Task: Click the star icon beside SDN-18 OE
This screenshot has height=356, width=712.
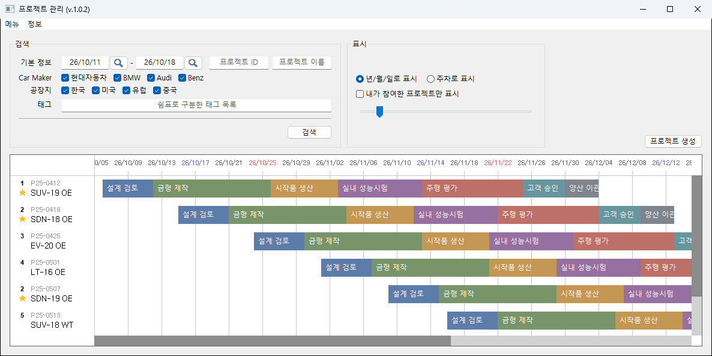Action: coord(22,219)
